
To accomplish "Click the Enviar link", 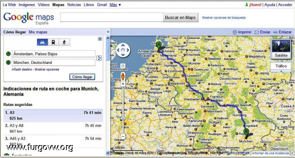I will (x=265, y=32).
